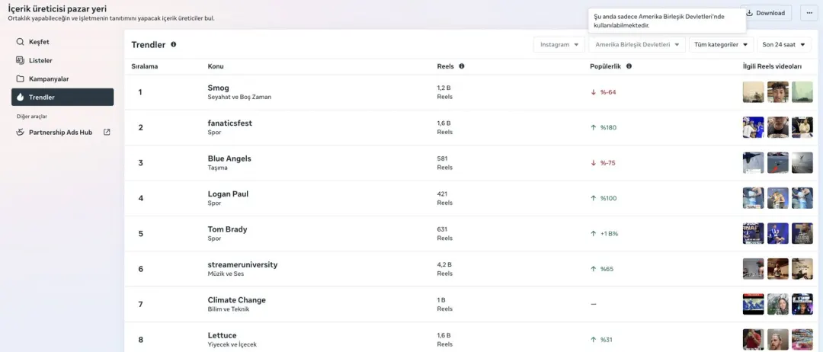The image size is (823, 352).
Task: Click the +1 B% popularity value for Tom Brady
Action: (609, 233)
